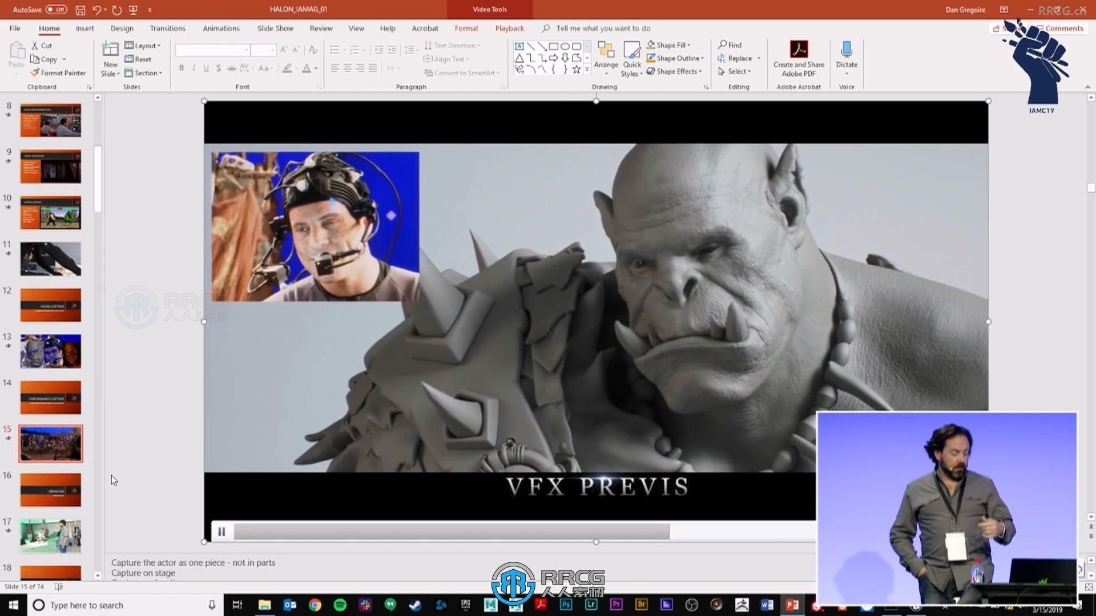Toggle Center paragraph alignment
Image resolution: width=1096 pixels, height=616 pixels.
coord(348,68)
